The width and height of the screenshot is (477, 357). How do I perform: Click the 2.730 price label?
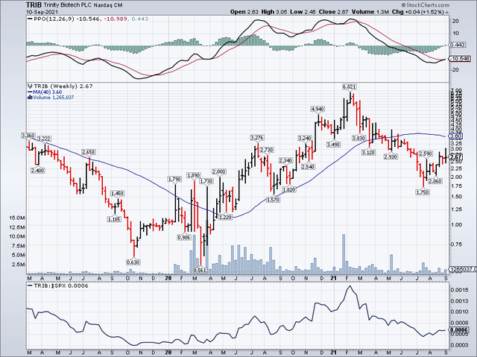[x=267, y=150]
